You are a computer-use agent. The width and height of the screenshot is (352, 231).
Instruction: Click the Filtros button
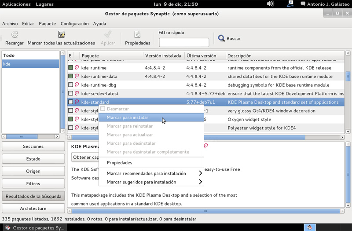tap(33, 183)
